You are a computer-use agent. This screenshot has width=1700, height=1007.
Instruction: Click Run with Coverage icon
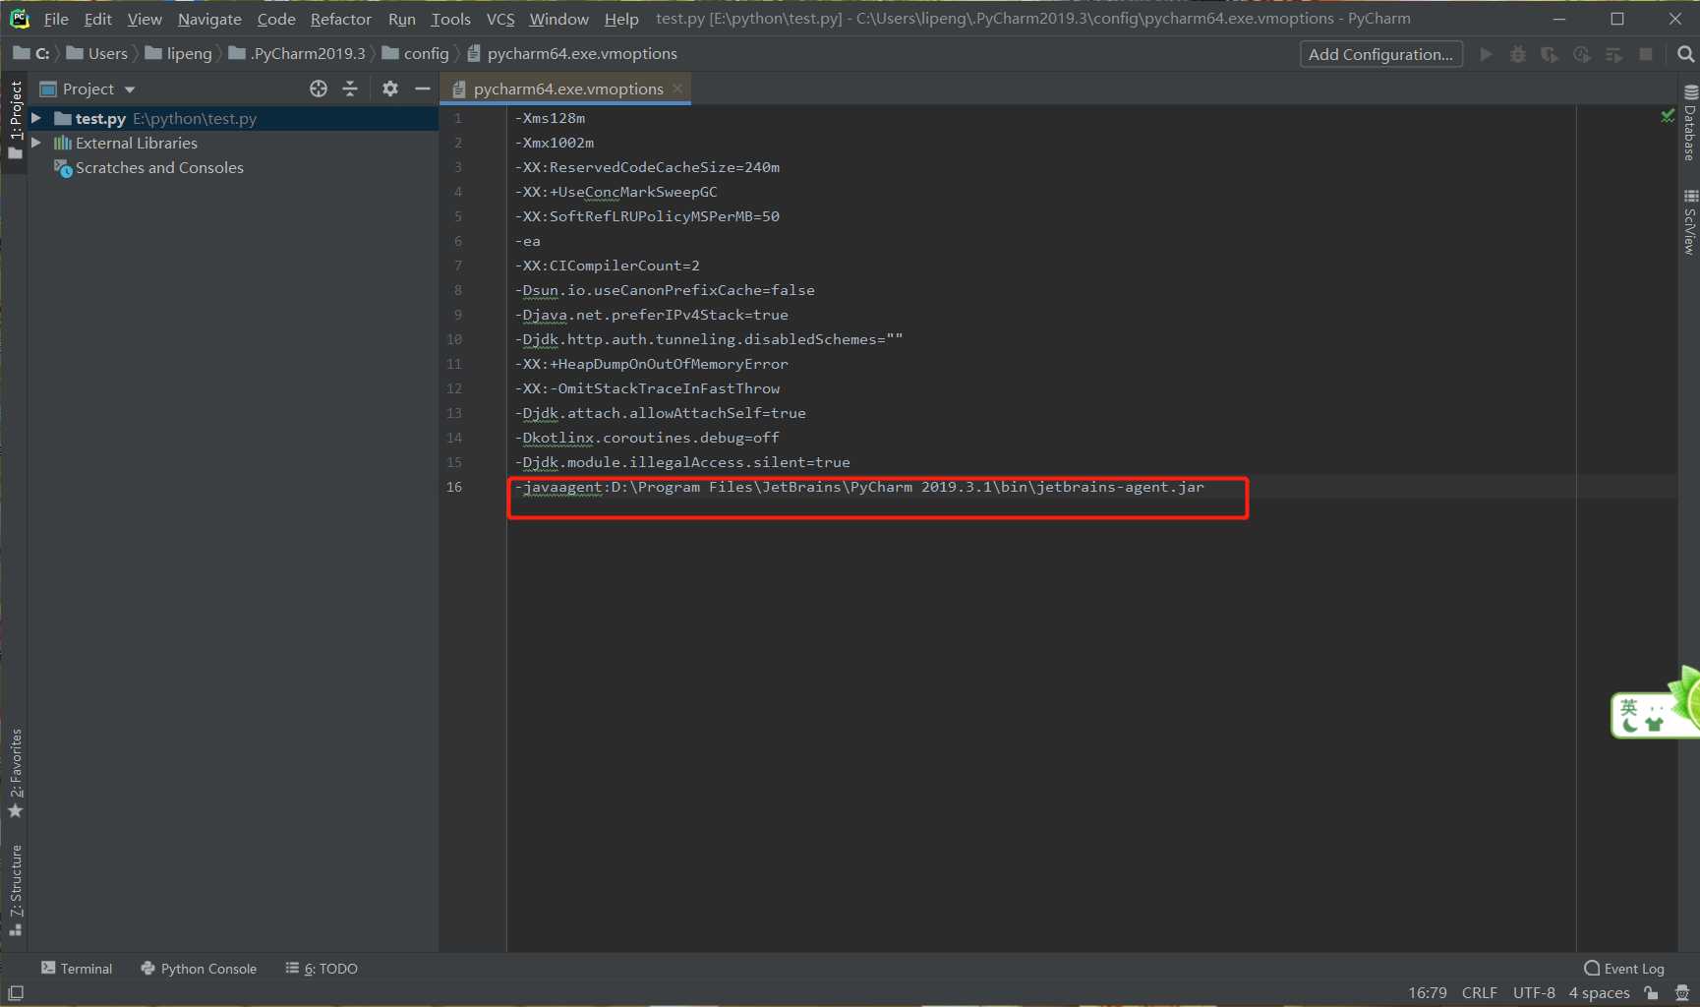click(x=1550, y=54)
